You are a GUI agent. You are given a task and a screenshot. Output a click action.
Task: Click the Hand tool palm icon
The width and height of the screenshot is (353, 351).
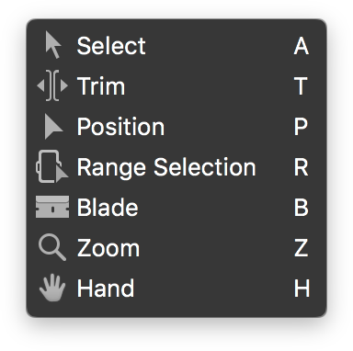click(52, 288)
